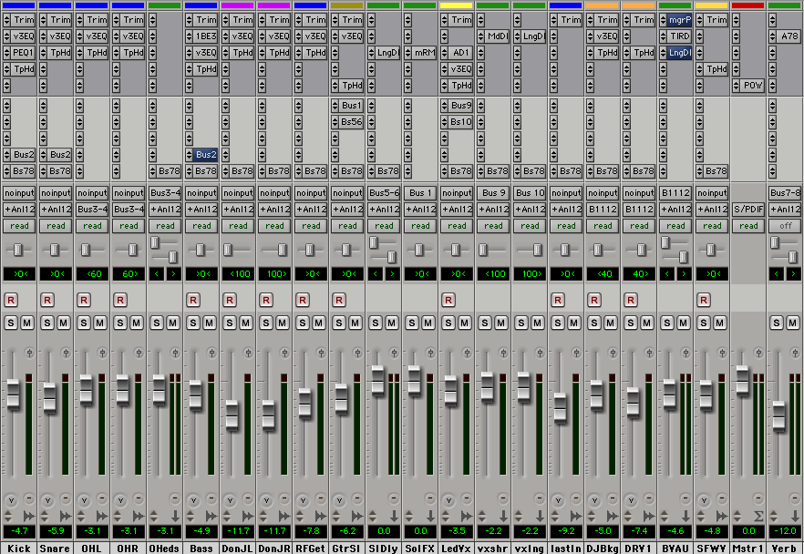Open the LedVx AD1 insert plug-in

tap(461, 52)
